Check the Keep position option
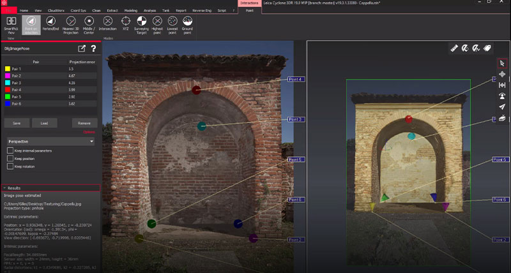Viewport: 511px width, 273px height. (x=10, y=158)
